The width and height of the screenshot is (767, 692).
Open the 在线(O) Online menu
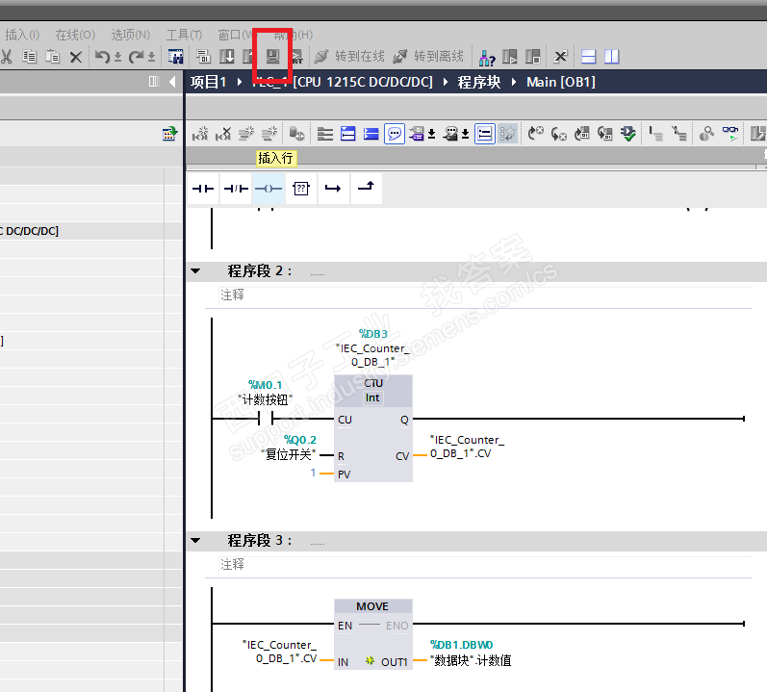pos(75,35)
